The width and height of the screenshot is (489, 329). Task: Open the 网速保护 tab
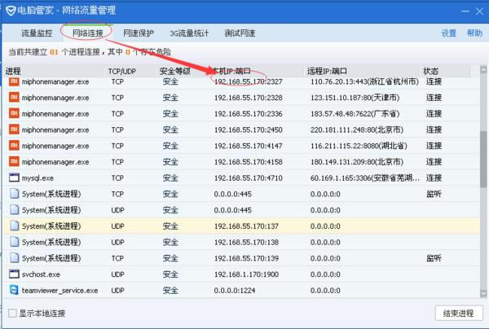138,33
